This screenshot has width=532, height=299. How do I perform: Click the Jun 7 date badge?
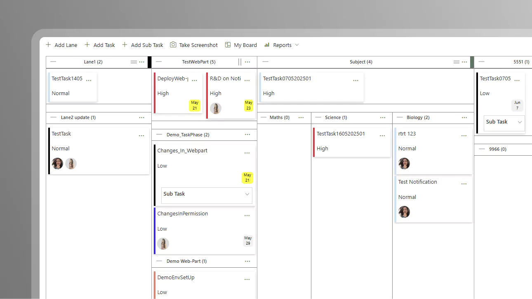(x=517, y=105)
